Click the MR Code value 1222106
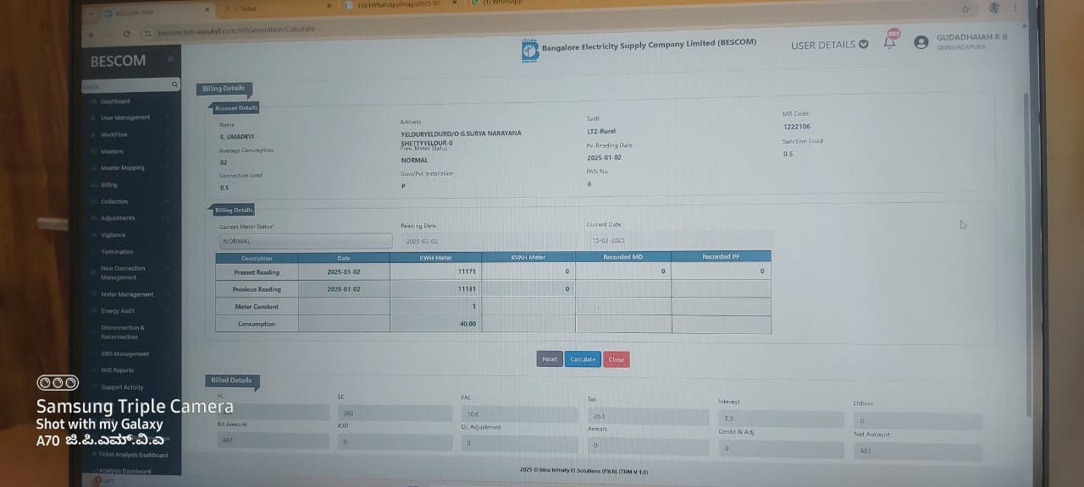The height and width of the screenshot is (487, 1084). coord(797,127)
